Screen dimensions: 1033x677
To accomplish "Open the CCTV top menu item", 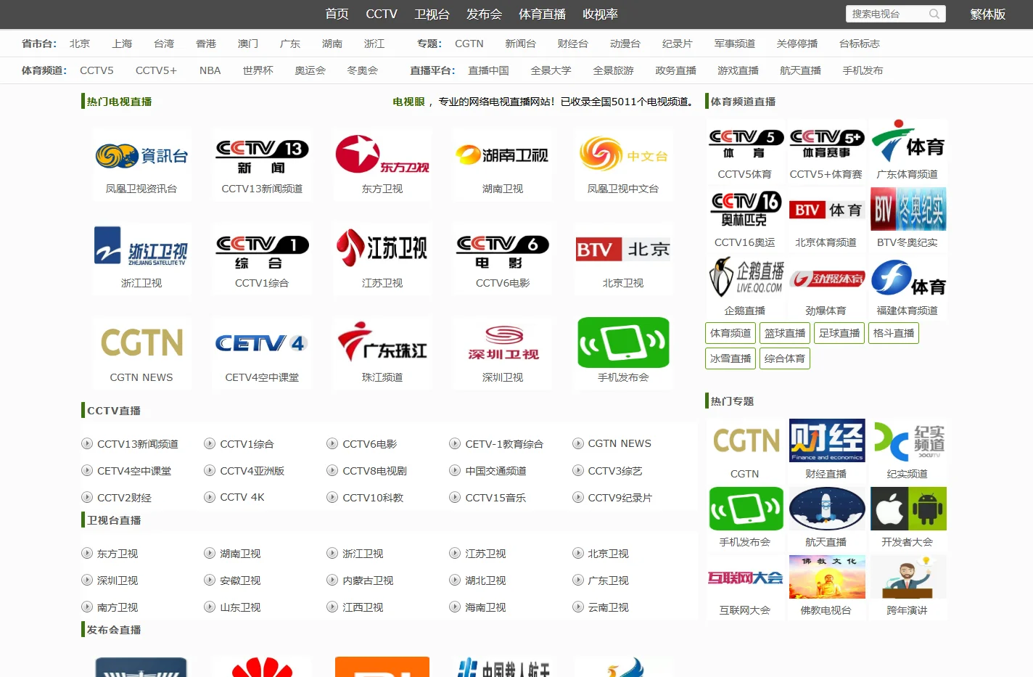I will click(x=382, y=14).
